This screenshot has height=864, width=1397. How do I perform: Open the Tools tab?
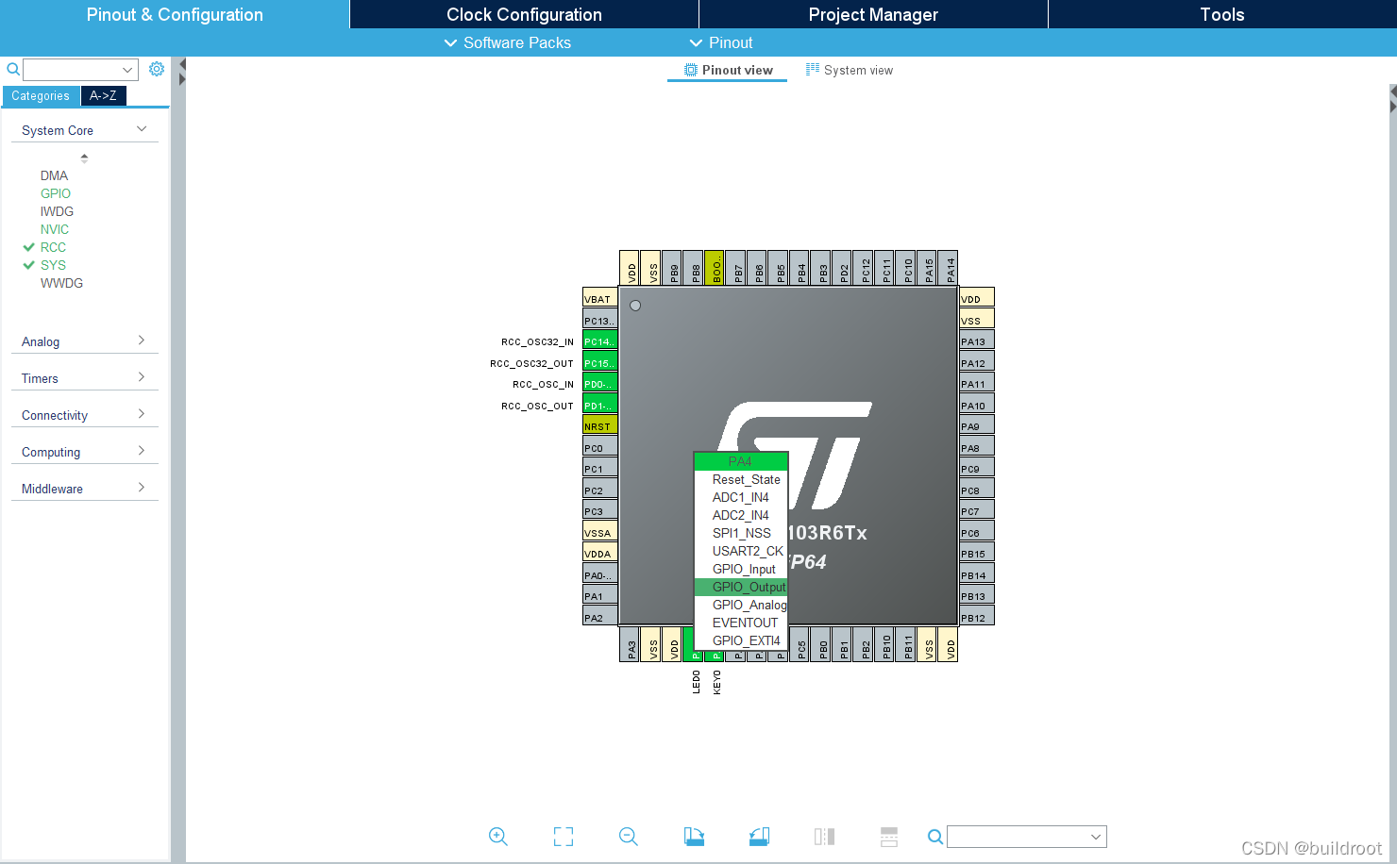coord(1222,14)
